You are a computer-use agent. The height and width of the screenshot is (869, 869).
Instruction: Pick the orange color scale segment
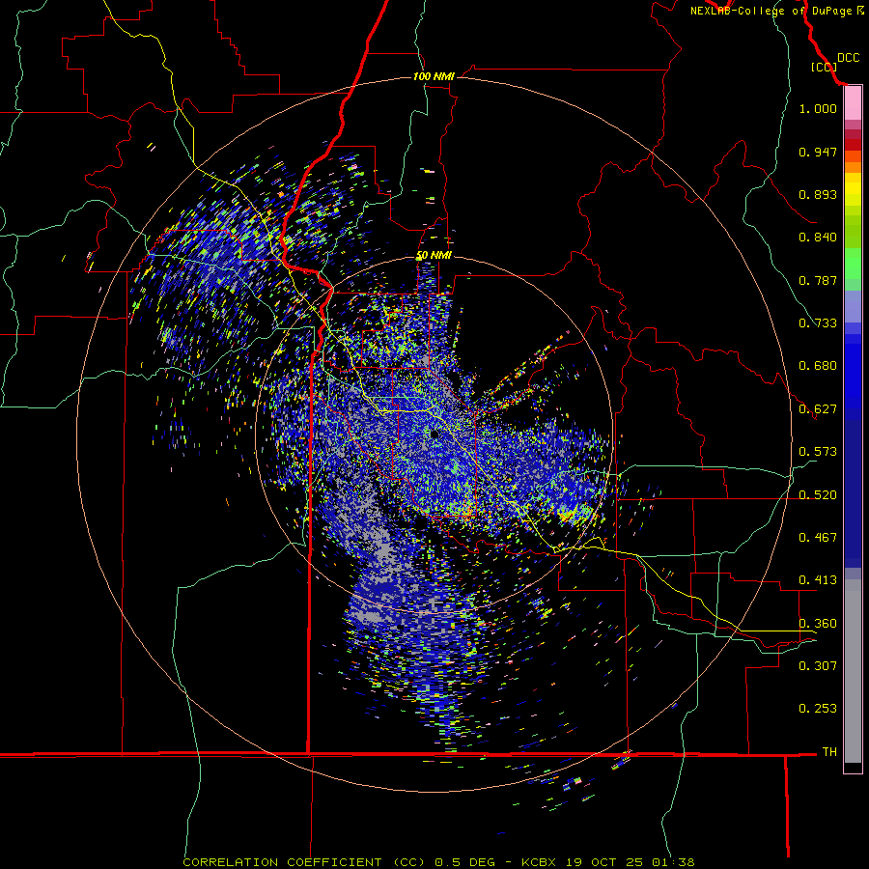853,167
